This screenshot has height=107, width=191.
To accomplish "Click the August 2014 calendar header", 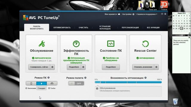I will click(x=181, y=13).
